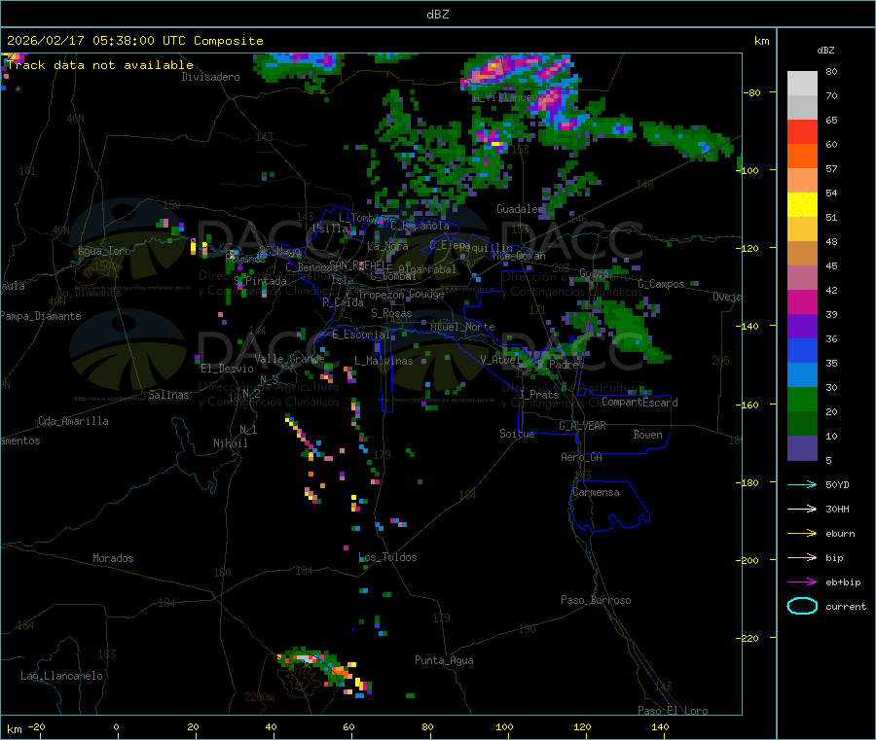Click the Los_Toldos map label
Image resolution: width=876 pixels, height=740 pixels.
(387, 557)
